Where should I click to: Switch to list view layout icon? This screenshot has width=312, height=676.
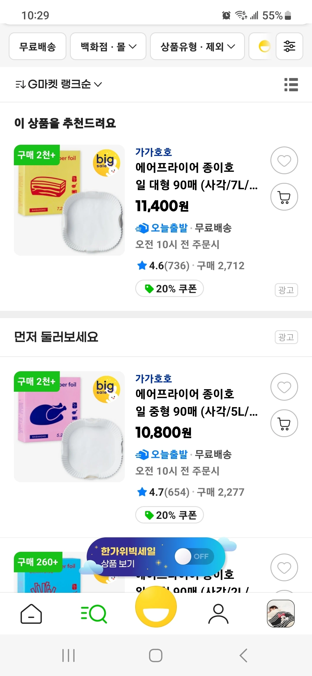pyautogui.click(x=291, y=84)
